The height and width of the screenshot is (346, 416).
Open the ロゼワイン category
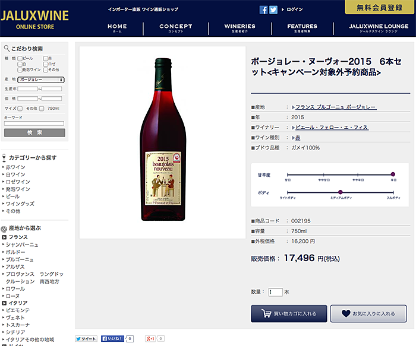click(x=18, y=182)
